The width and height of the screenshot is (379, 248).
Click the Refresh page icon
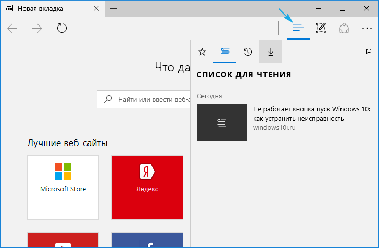(x=62, y=28)
